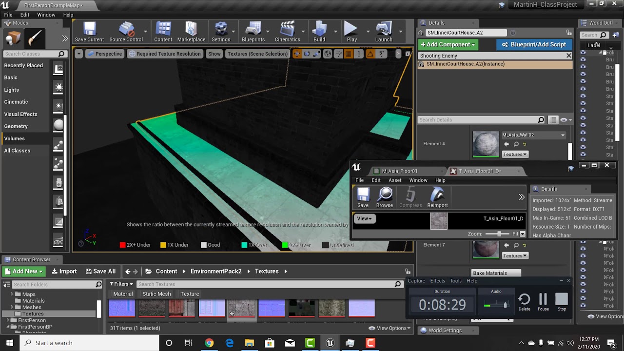Use selected asset arrow for Element 4

(507, 144)
